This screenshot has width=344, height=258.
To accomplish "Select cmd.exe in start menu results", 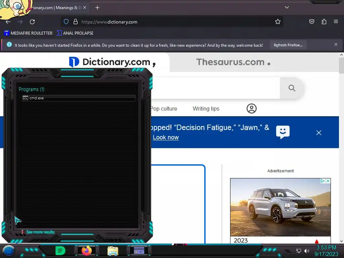I will 79,98.
